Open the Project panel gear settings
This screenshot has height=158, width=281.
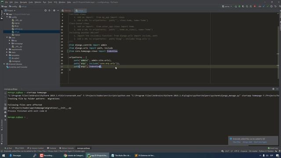click(x=54, y=11)
